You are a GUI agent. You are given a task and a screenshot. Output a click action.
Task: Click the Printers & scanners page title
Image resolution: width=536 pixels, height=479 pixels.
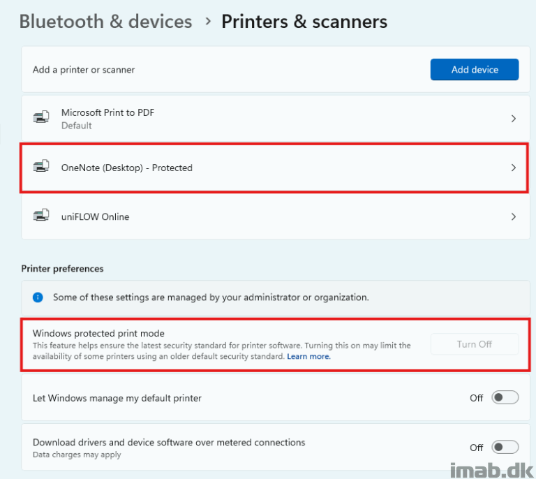pos(304,22)
